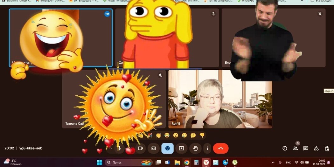Open Task View in the taskbar
Screen dimensions: 334x167
coord(158,163)
